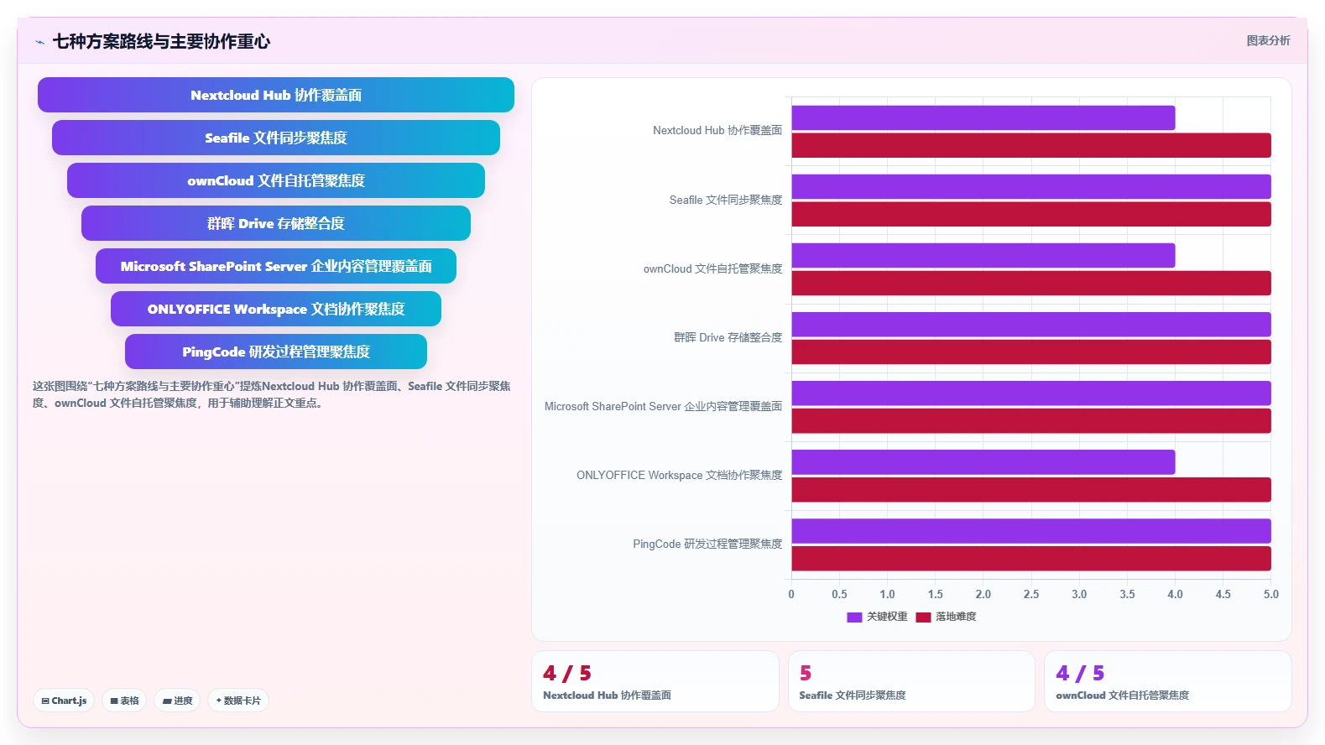
Task: Click the chart axis label Nextcloud Hub 协作覆盖面
Action: 717,131
